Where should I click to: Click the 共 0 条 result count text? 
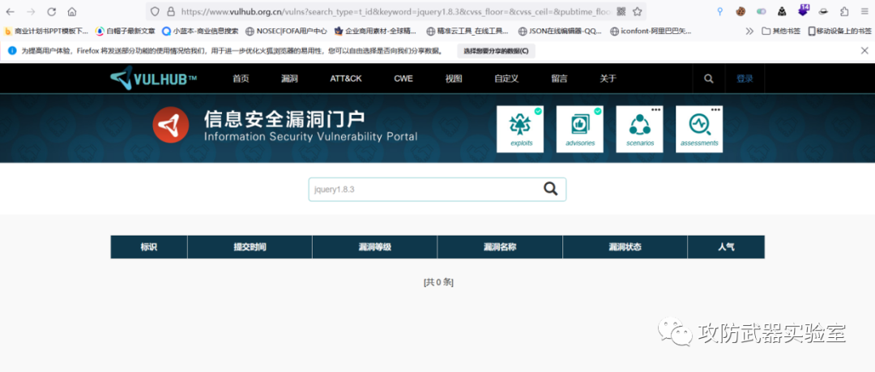(x=438, y=283)
